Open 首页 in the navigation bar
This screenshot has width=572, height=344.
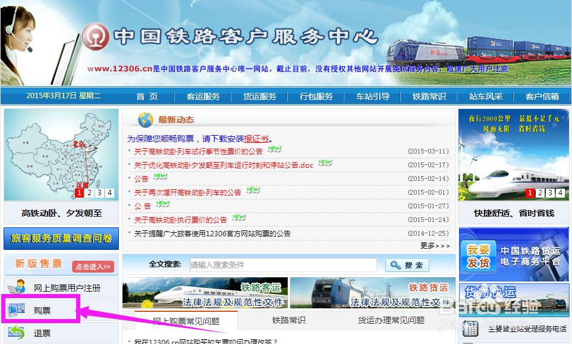(147, 96)
